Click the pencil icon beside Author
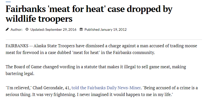 pyautogui.click(x=7, y=29)
